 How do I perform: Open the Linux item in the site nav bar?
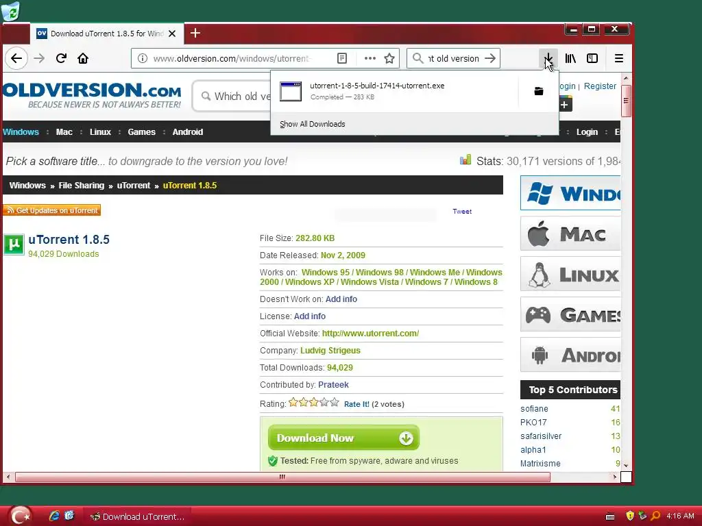point(100,132)
